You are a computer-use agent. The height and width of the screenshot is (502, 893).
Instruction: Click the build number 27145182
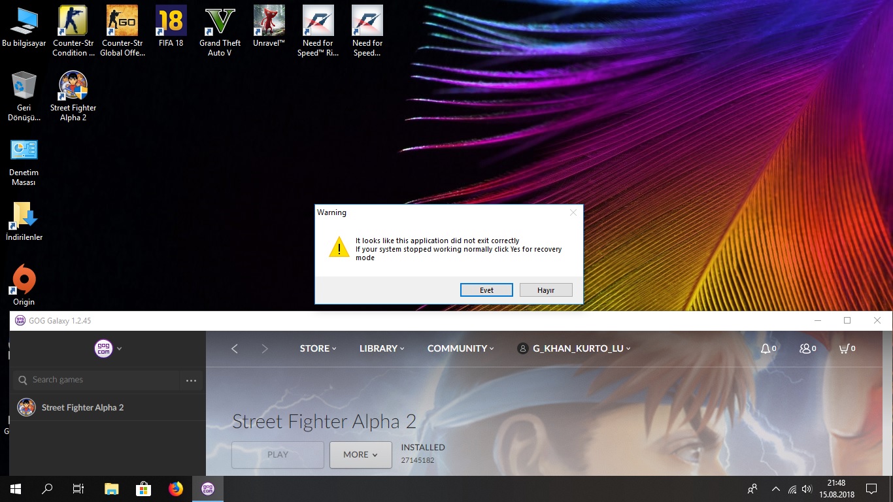click(x=418, y=460)
